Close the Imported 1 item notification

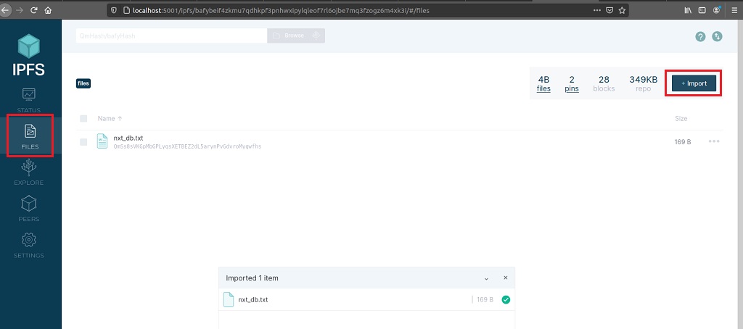506,278
